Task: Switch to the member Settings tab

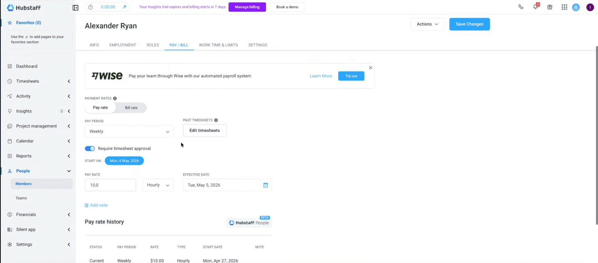Action: pos(258,45)
